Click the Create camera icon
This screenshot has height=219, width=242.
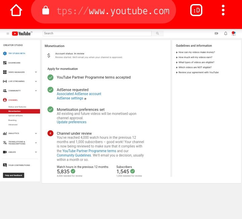[5, 152]
